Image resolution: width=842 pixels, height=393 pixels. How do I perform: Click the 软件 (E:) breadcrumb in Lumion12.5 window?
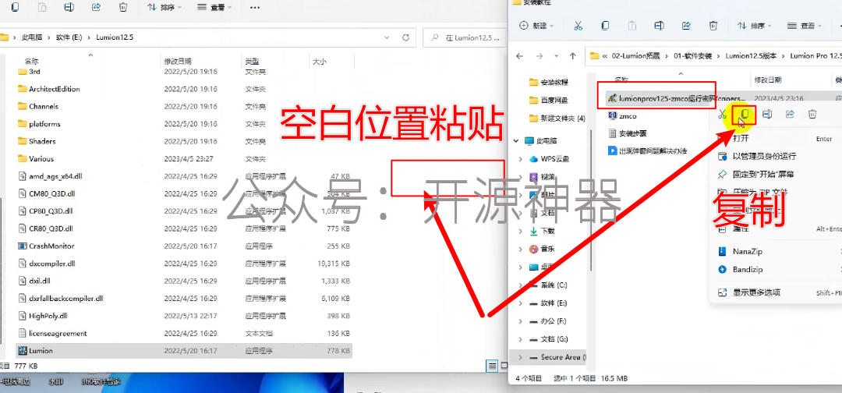pyautogui.click(x=70, y=37)
